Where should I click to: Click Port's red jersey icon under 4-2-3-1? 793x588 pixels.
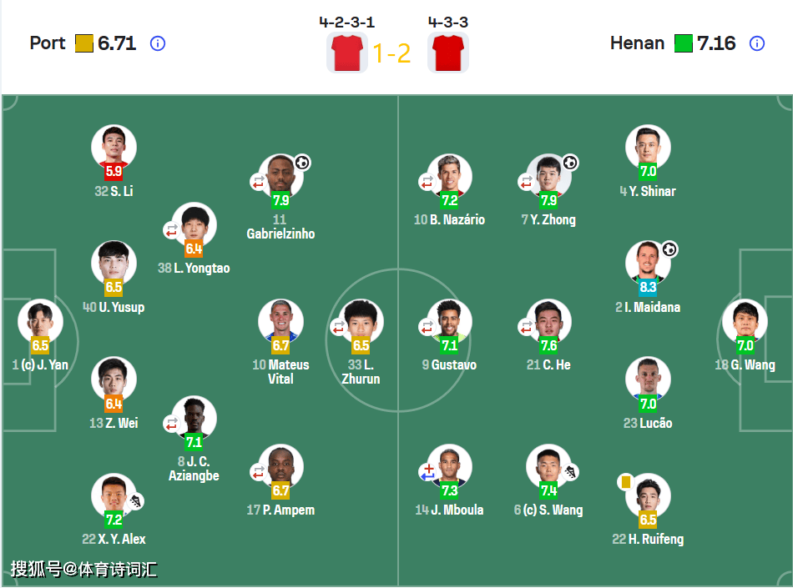click(346, 53)
